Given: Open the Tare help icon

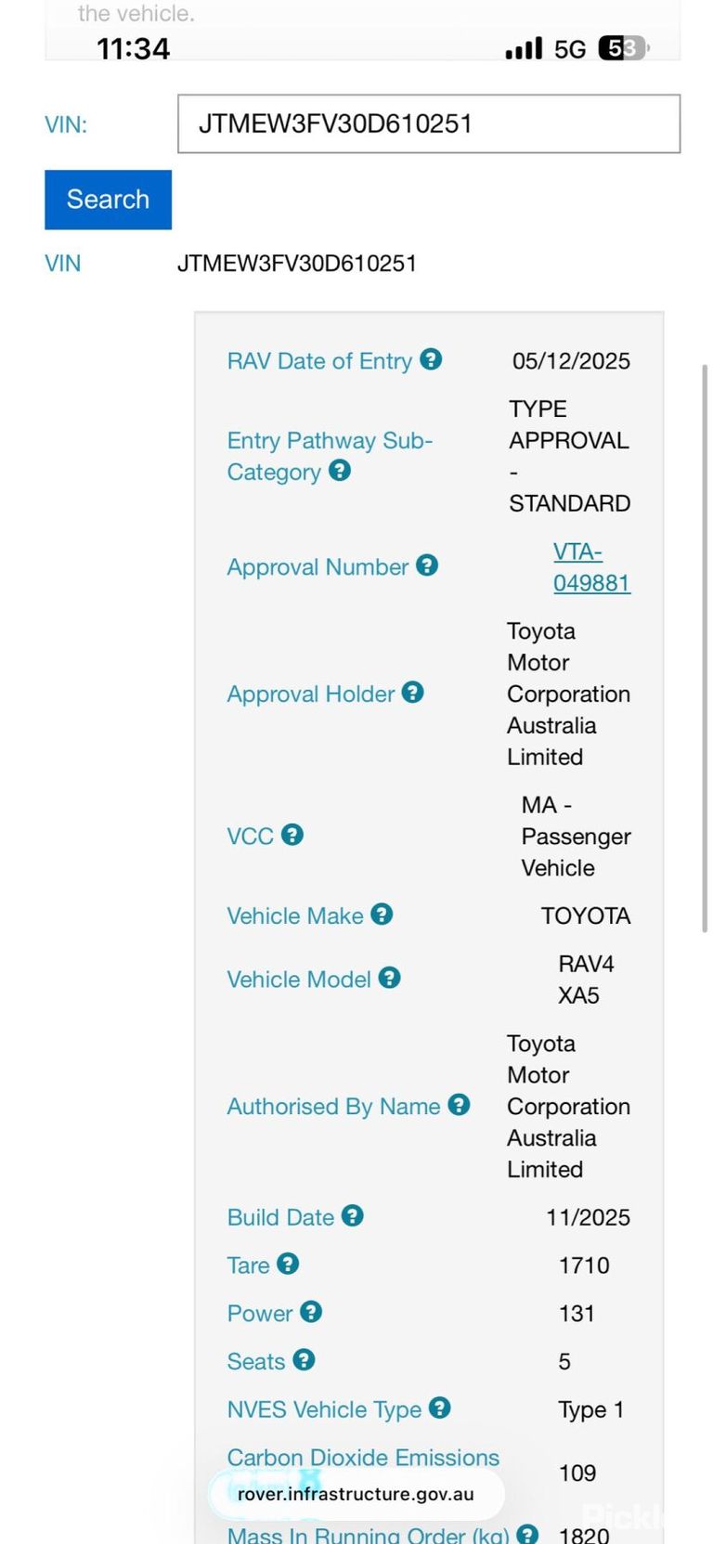Looking at the screenshot, I should (288, 1264).
